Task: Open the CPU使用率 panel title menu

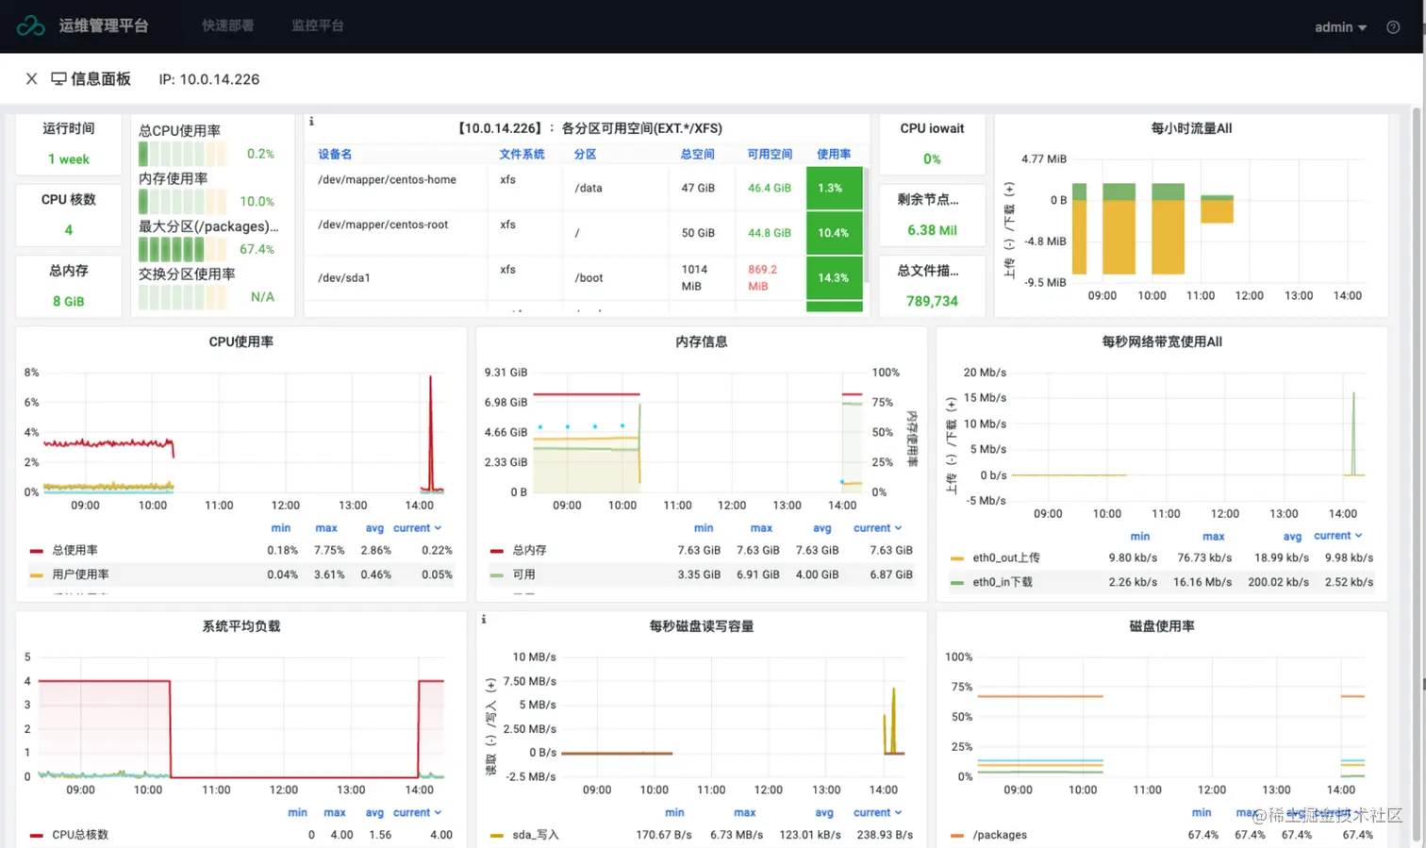Action: (241, 341)
